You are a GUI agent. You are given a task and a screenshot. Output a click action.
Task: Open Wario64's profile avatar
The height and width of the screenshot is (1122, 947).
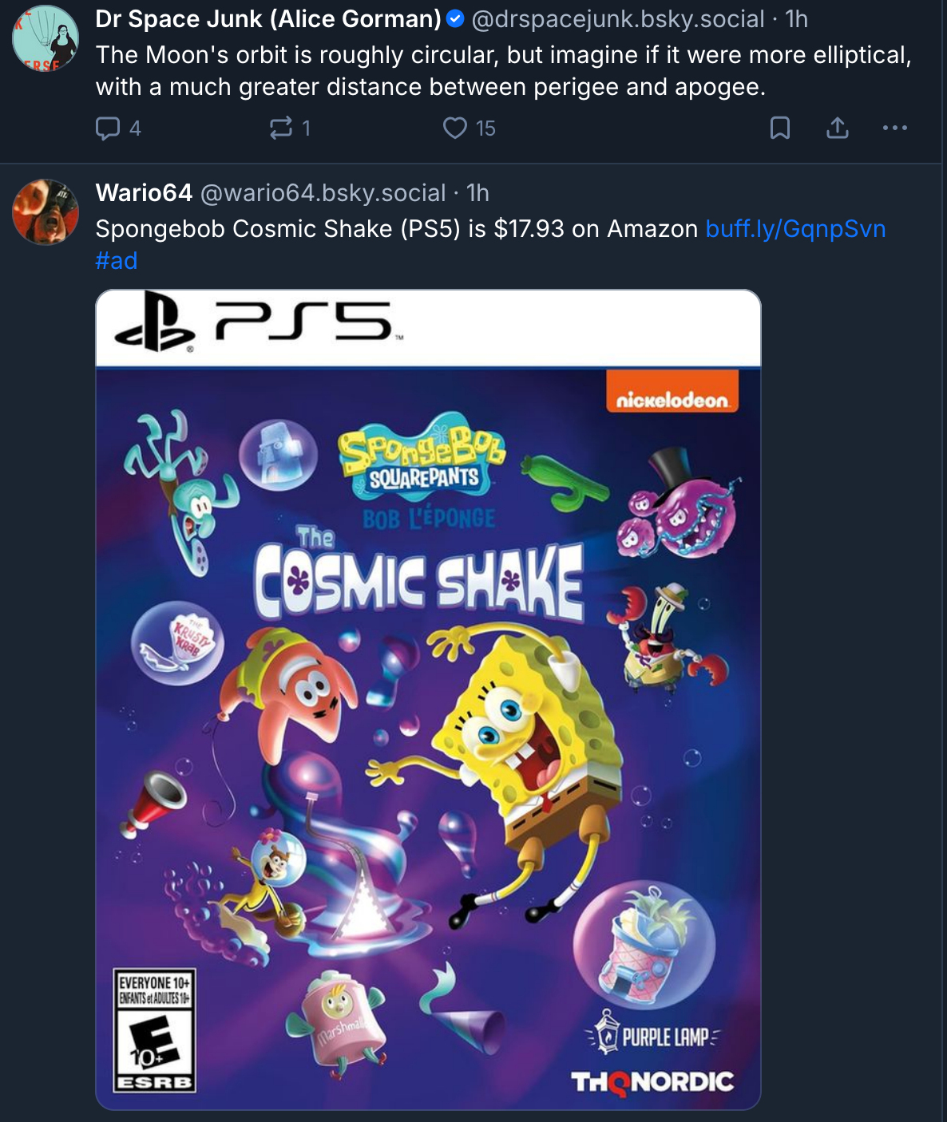point(46,211)
